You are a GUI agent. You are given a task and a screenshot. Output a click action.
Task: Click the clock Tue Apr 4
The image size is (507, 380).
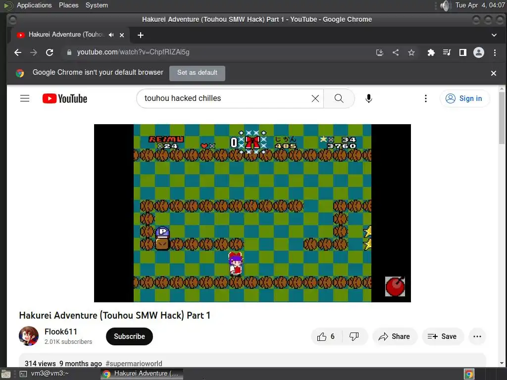480,5
